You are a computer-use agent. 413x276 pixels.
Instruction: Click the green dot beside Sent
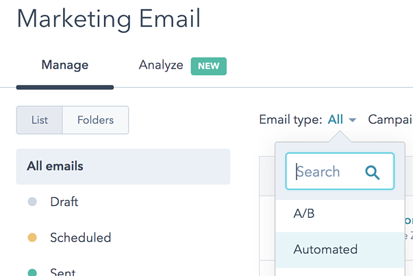pos(32,272)
